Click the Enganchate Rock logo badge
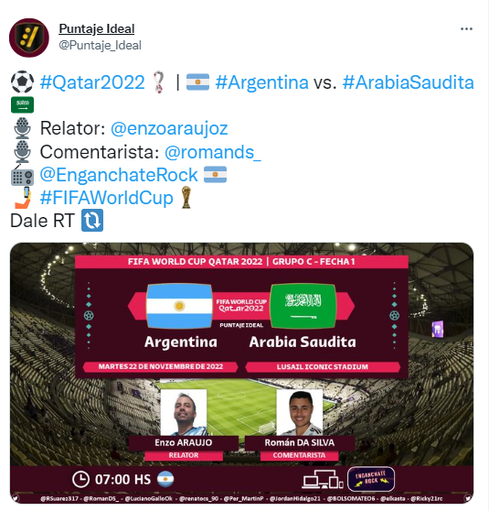Viewport: 489px width, 511px height. click(371, 479)
